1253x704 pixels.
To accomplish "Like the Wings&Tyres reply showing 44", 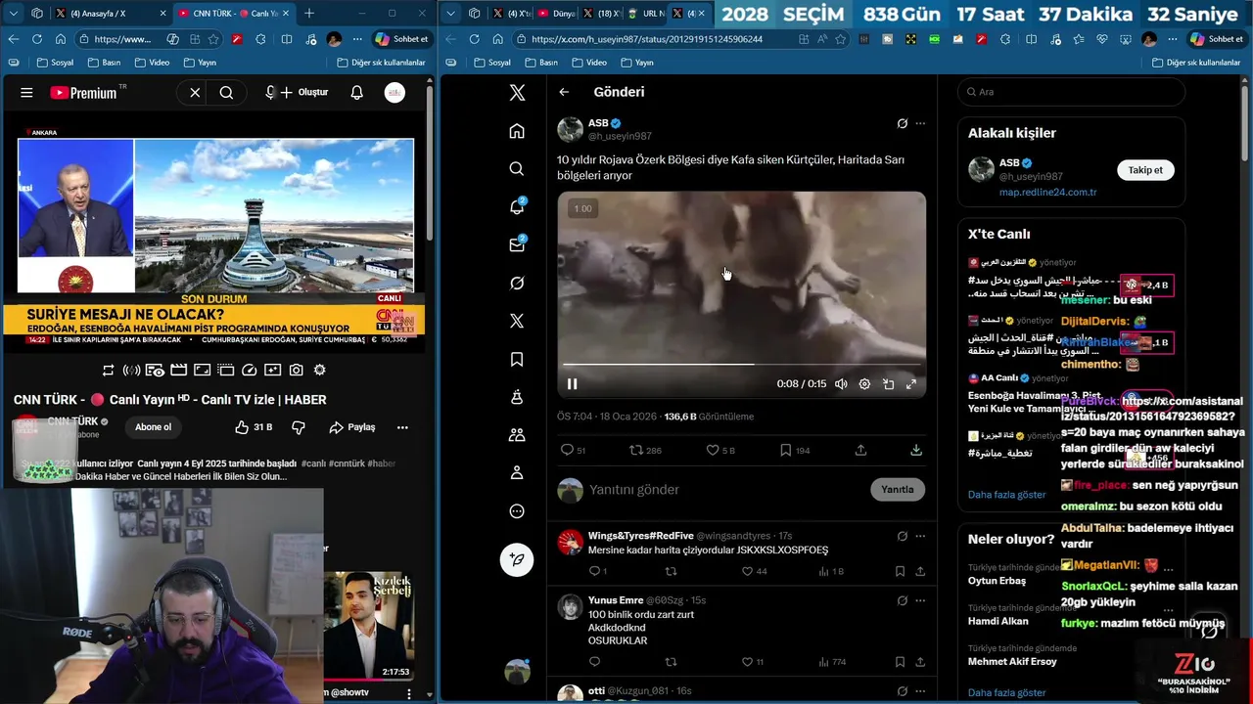I will 753,571.
